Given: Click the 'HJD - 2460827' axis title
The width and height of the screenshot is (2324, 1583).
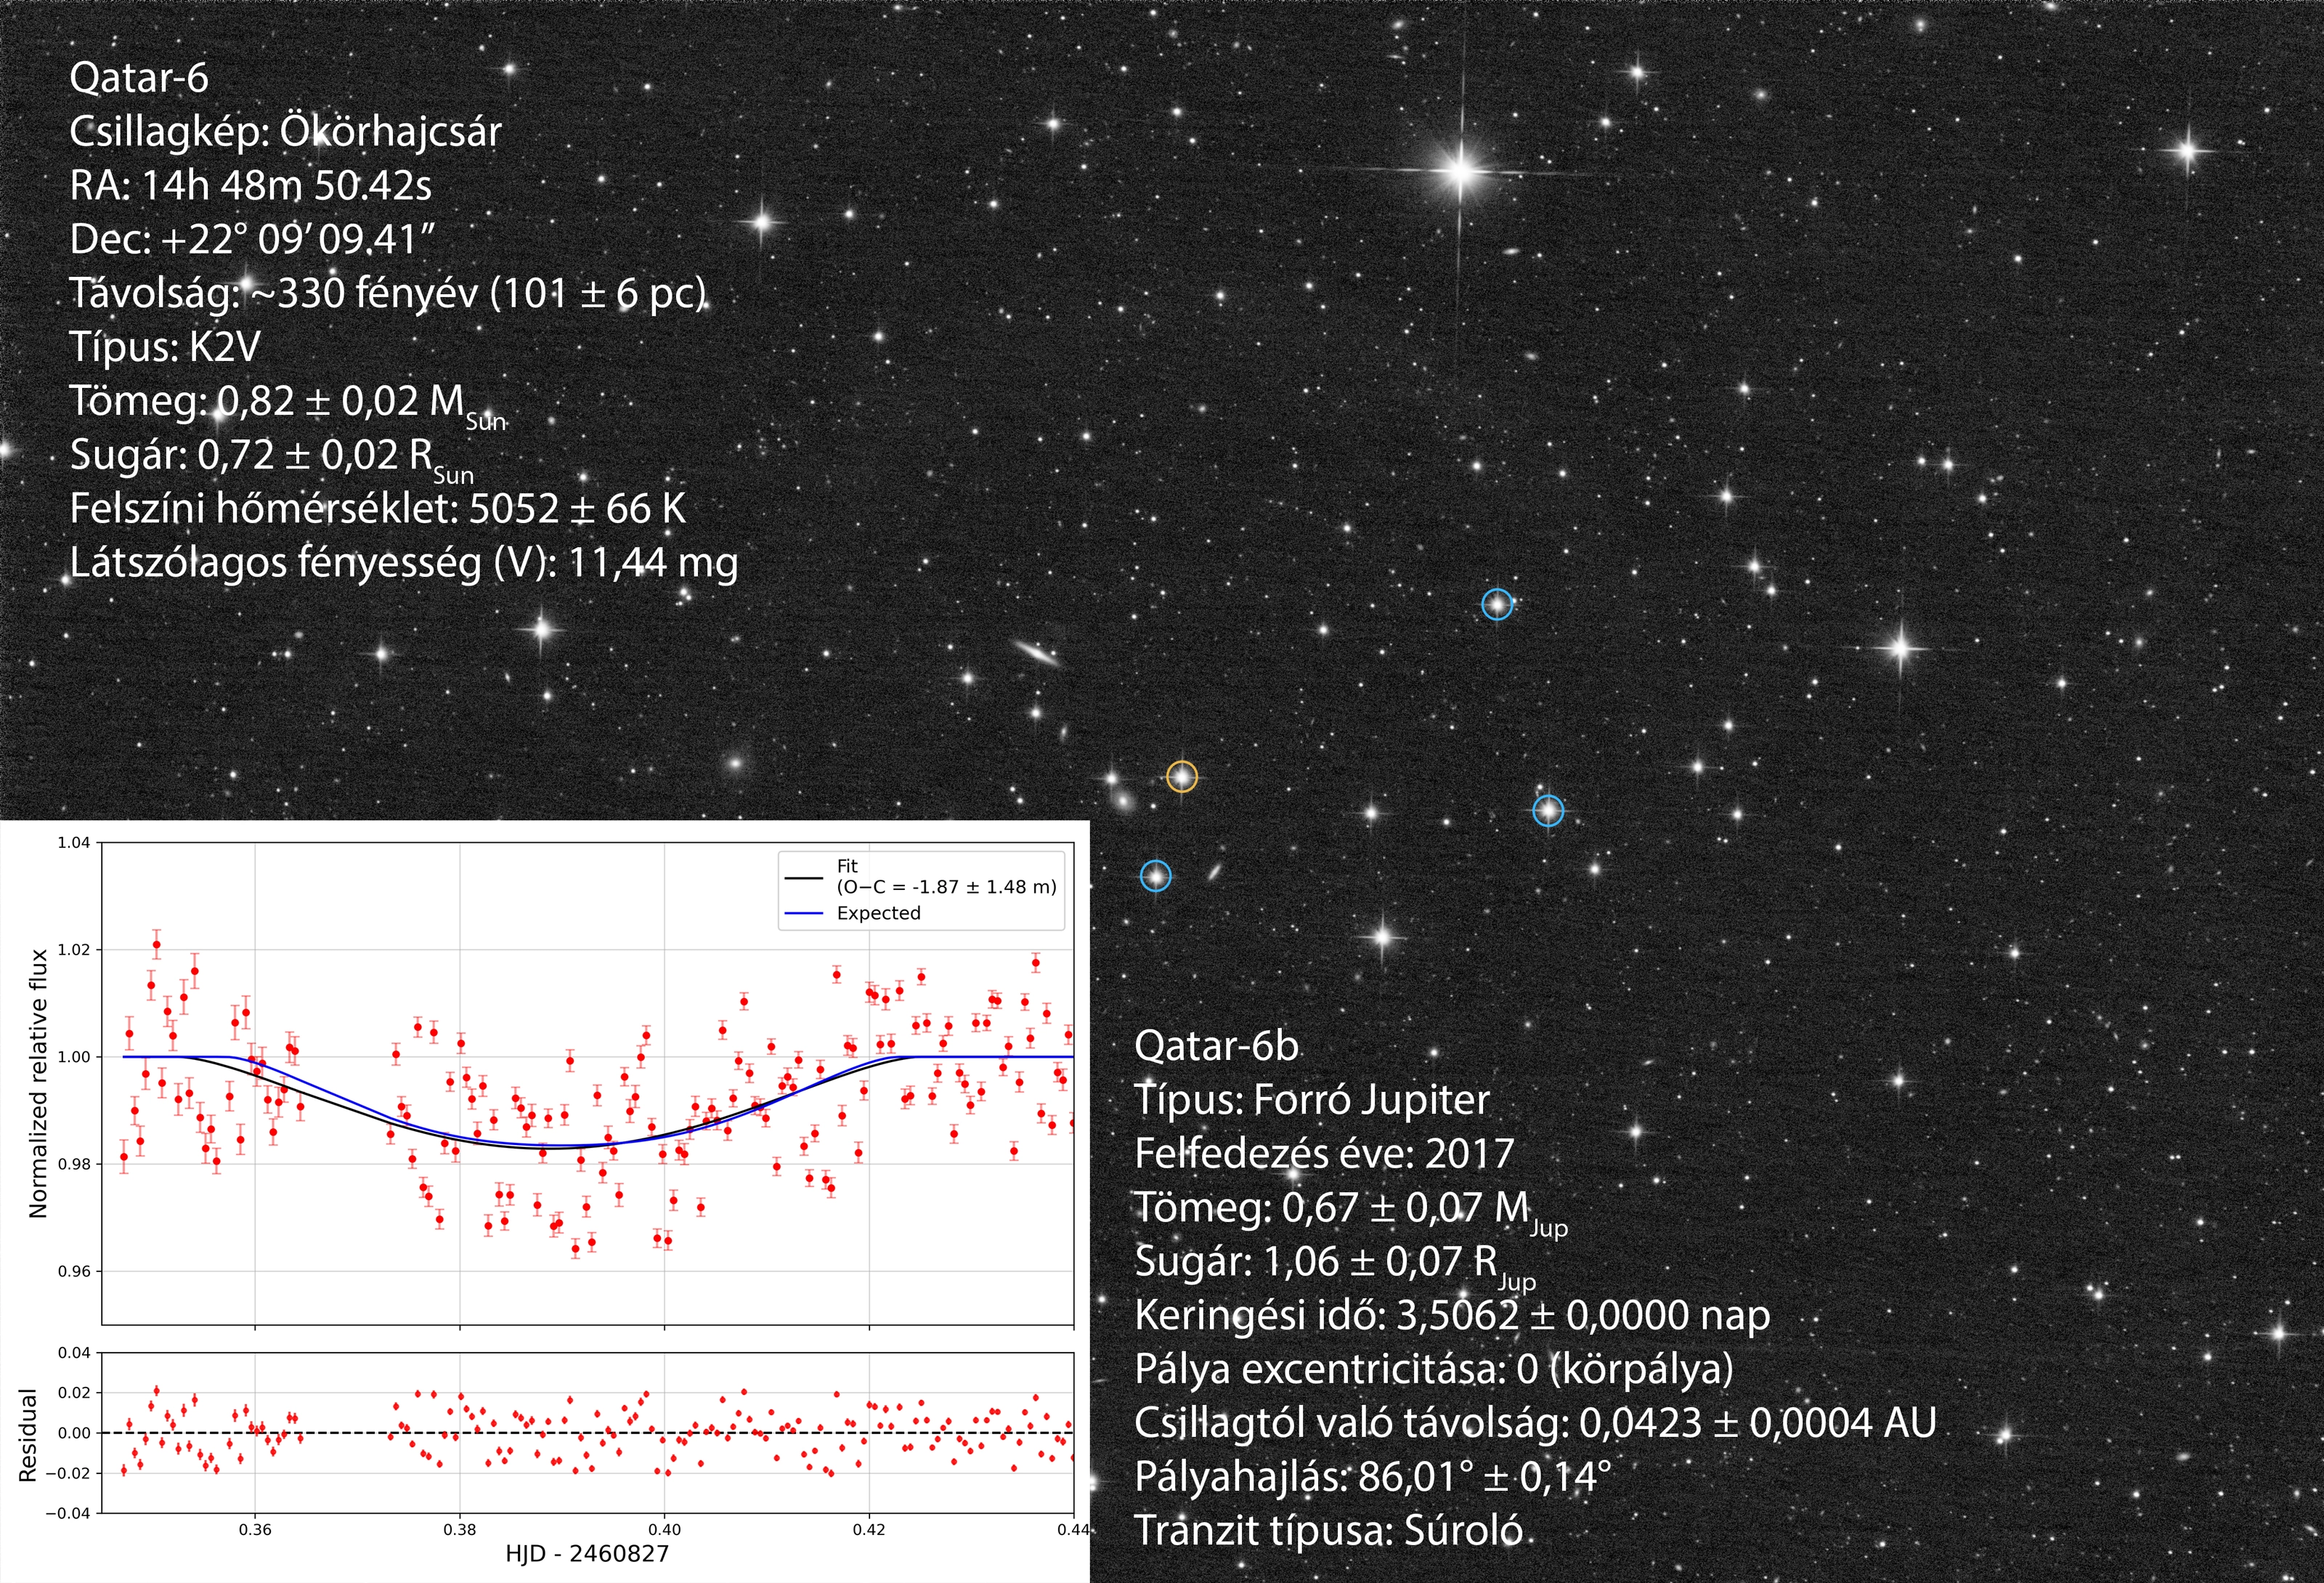Looking at the screenshot, I should (x=587, y=1554).
